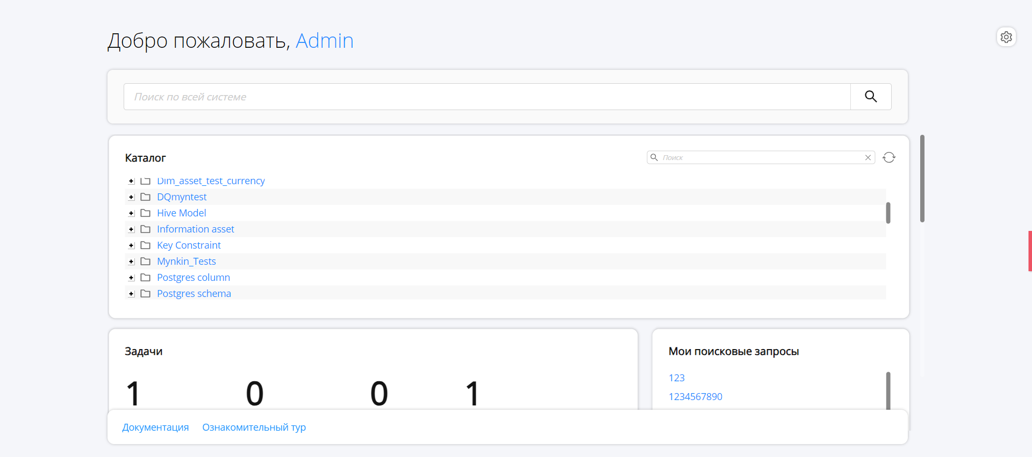This screenshot has height=457, width=1032.
Task: Click the folder icon beside Postgres schema
Action: 145,294
